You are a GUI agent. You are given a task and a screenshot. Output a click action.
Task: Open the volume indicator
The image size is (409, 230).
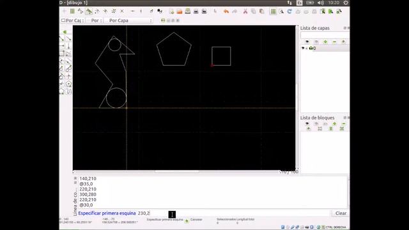(x=321, y=3)
